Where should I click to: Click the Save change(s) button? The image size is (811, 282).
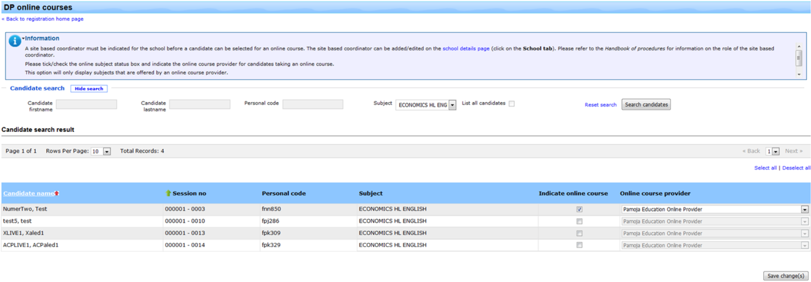coord(785,276)
